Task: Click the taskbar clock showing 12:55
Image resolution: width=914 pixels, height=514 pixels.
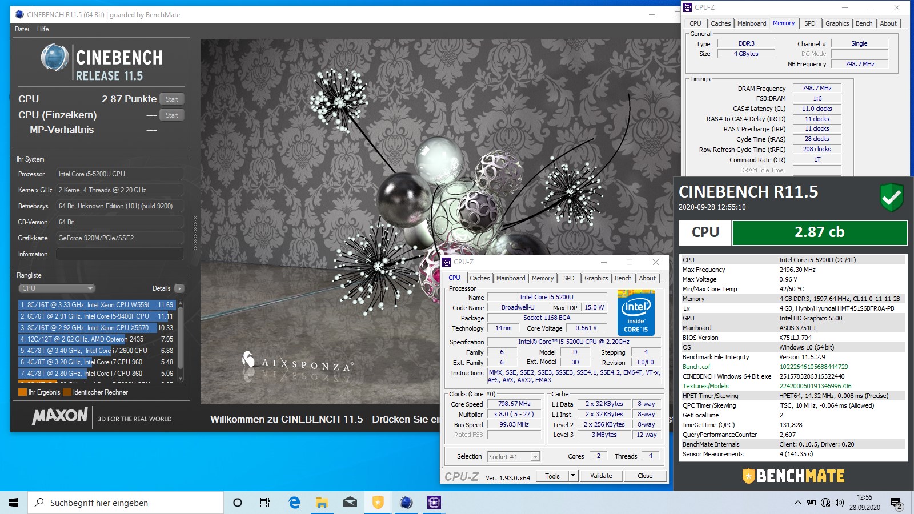Action: (x=864, y=503)
